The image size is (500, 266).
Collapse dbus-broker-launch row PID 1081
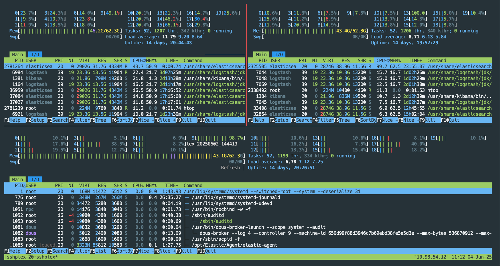[248, 227]
